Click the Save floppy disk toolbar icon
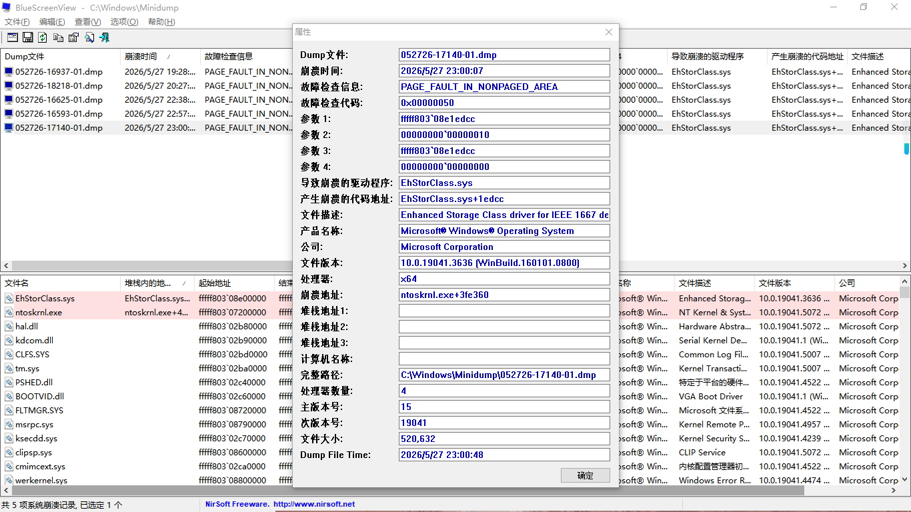This screenshot has height=512, width=911. pyautogui.click(x=28, y=37)
